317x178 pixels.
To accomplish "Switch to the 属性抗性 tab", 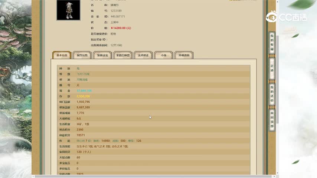I will [82, 55].
